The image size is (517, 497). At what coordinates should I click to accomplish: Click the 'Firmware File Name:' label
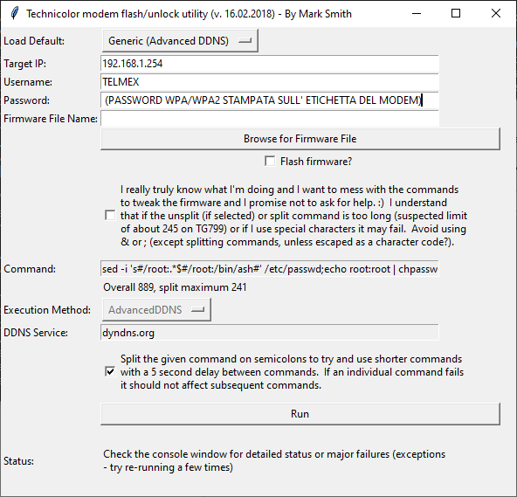click(x=51, y=119)
